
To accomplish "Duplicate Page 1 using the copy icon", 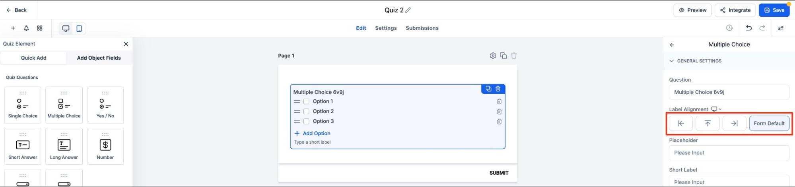I will (503, 56).
